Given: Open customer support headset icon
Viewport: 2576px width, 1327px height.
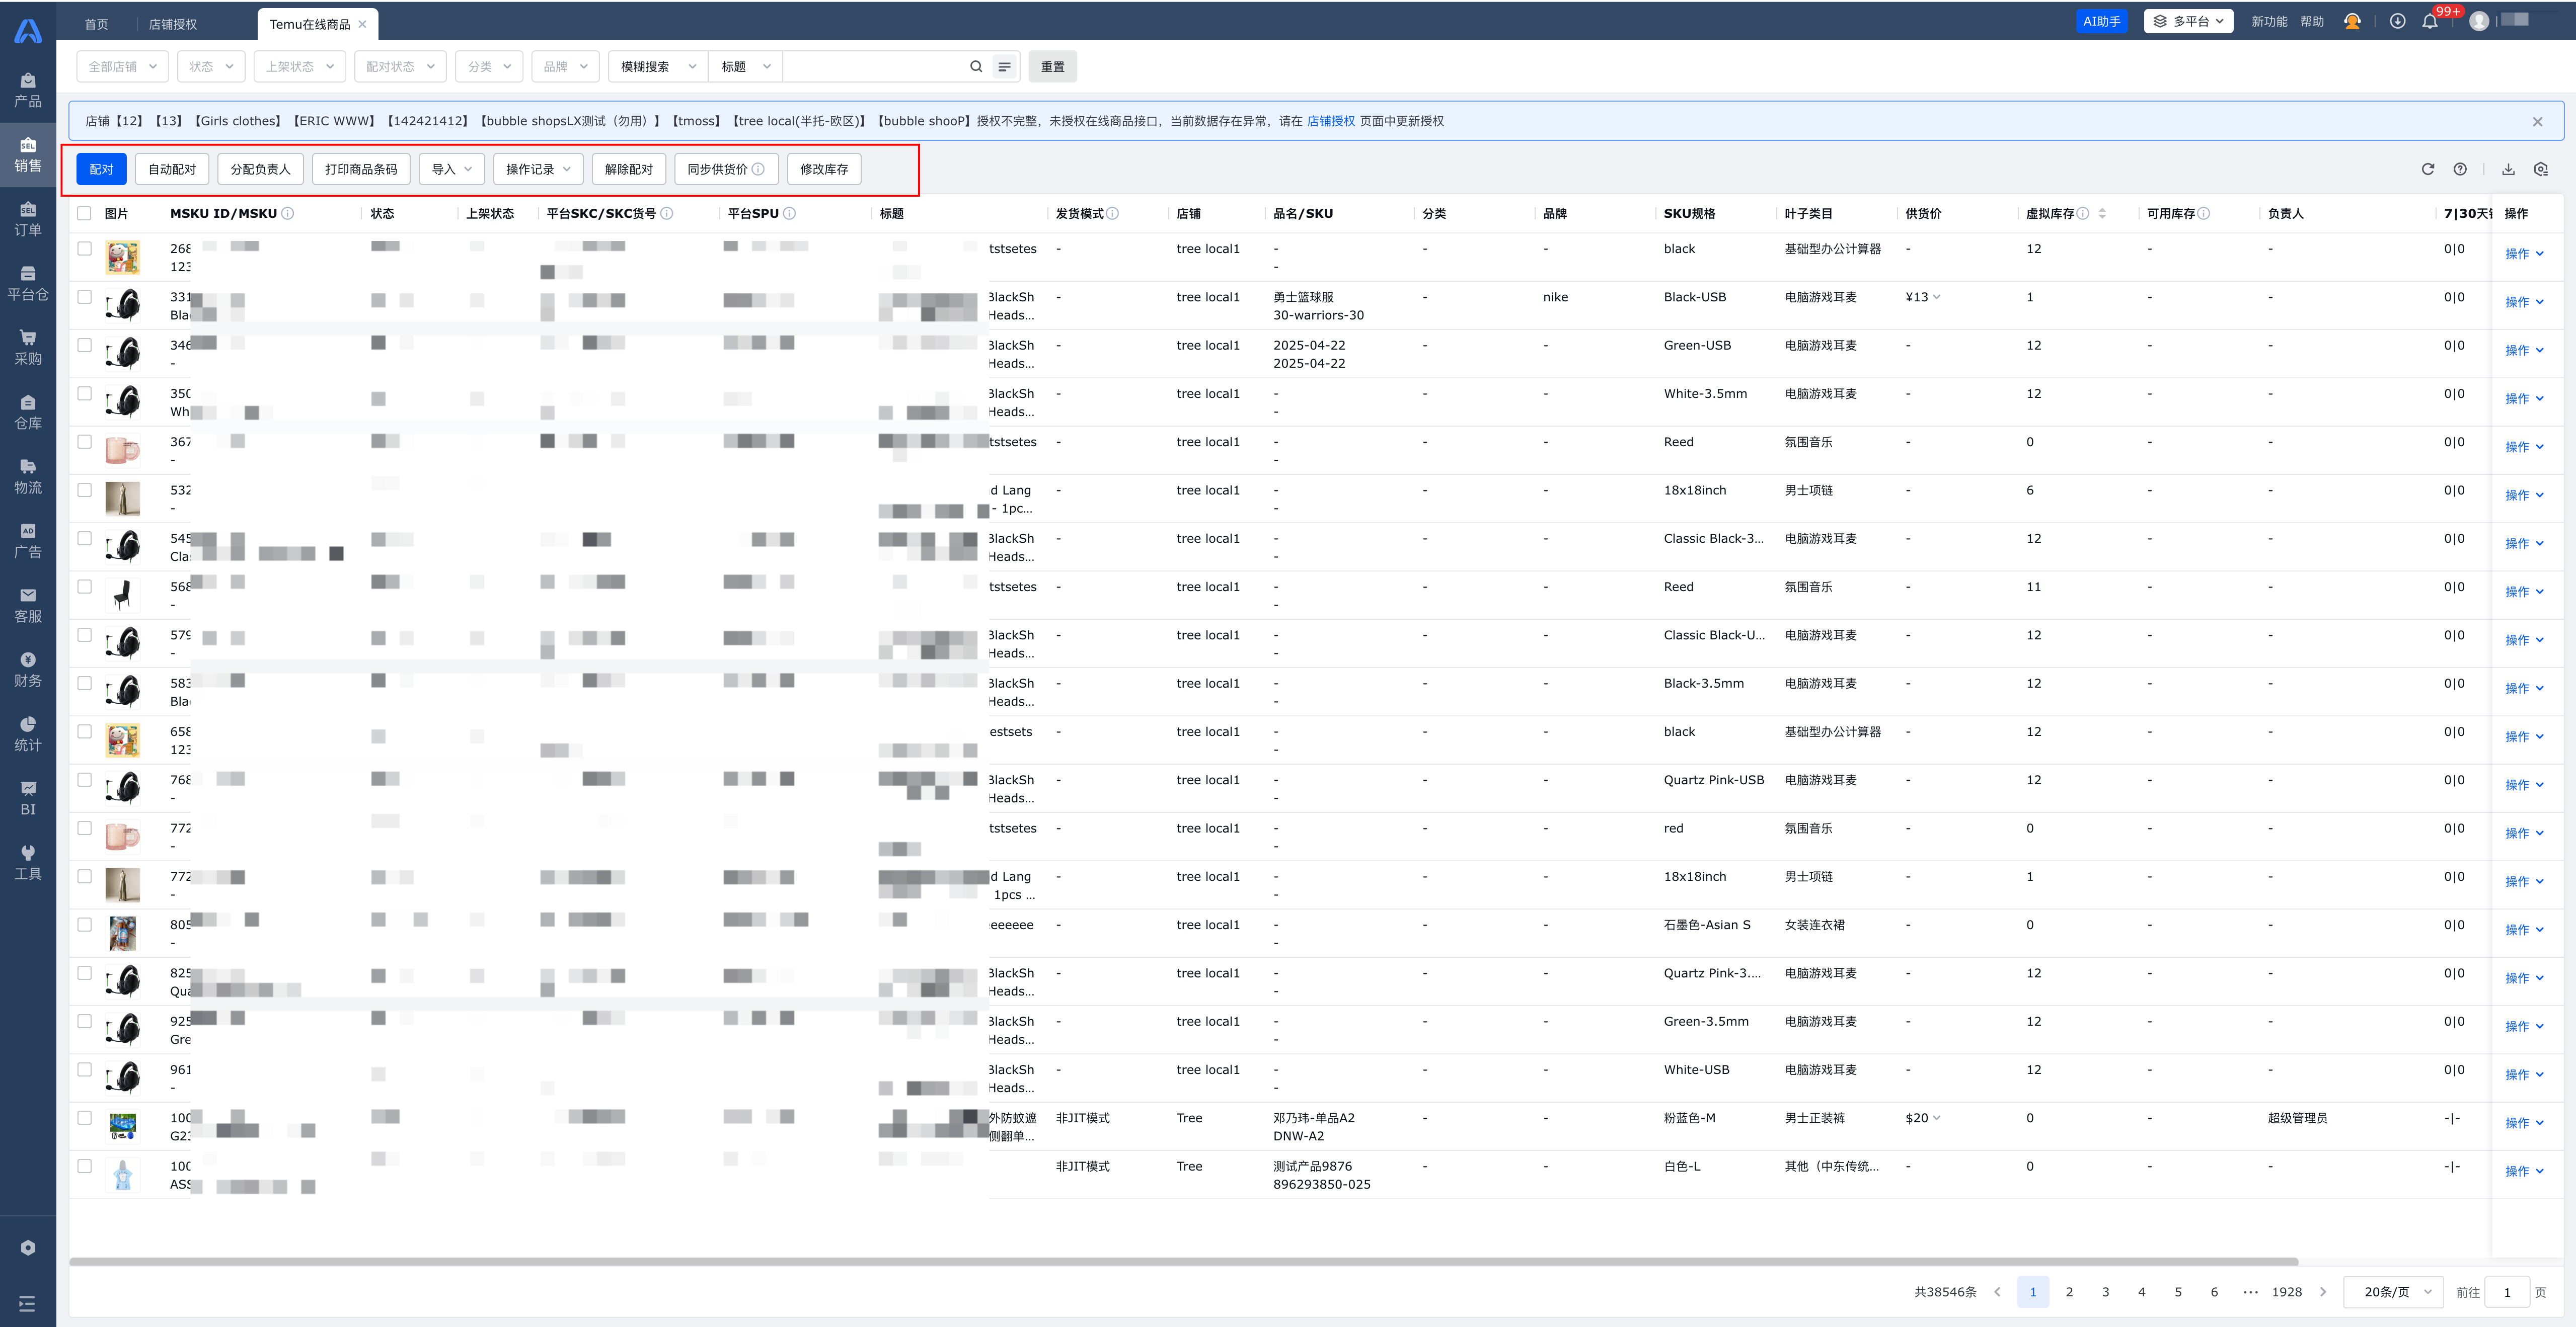Looking at the screenshot, I should pos(2352,21).
